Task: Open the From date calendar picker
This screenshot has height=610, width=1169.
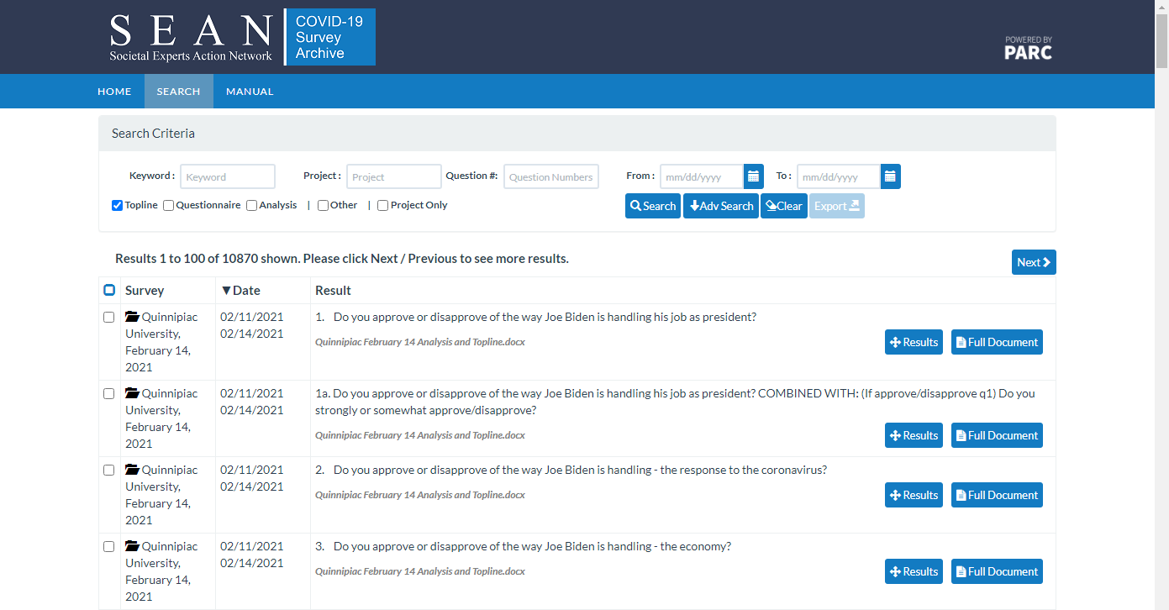Action: click(754, 176)
